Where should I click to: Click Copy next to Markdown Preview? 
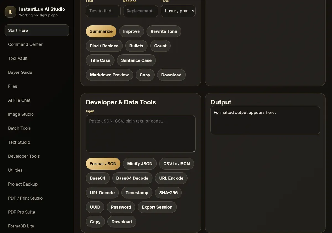[145, 75]
